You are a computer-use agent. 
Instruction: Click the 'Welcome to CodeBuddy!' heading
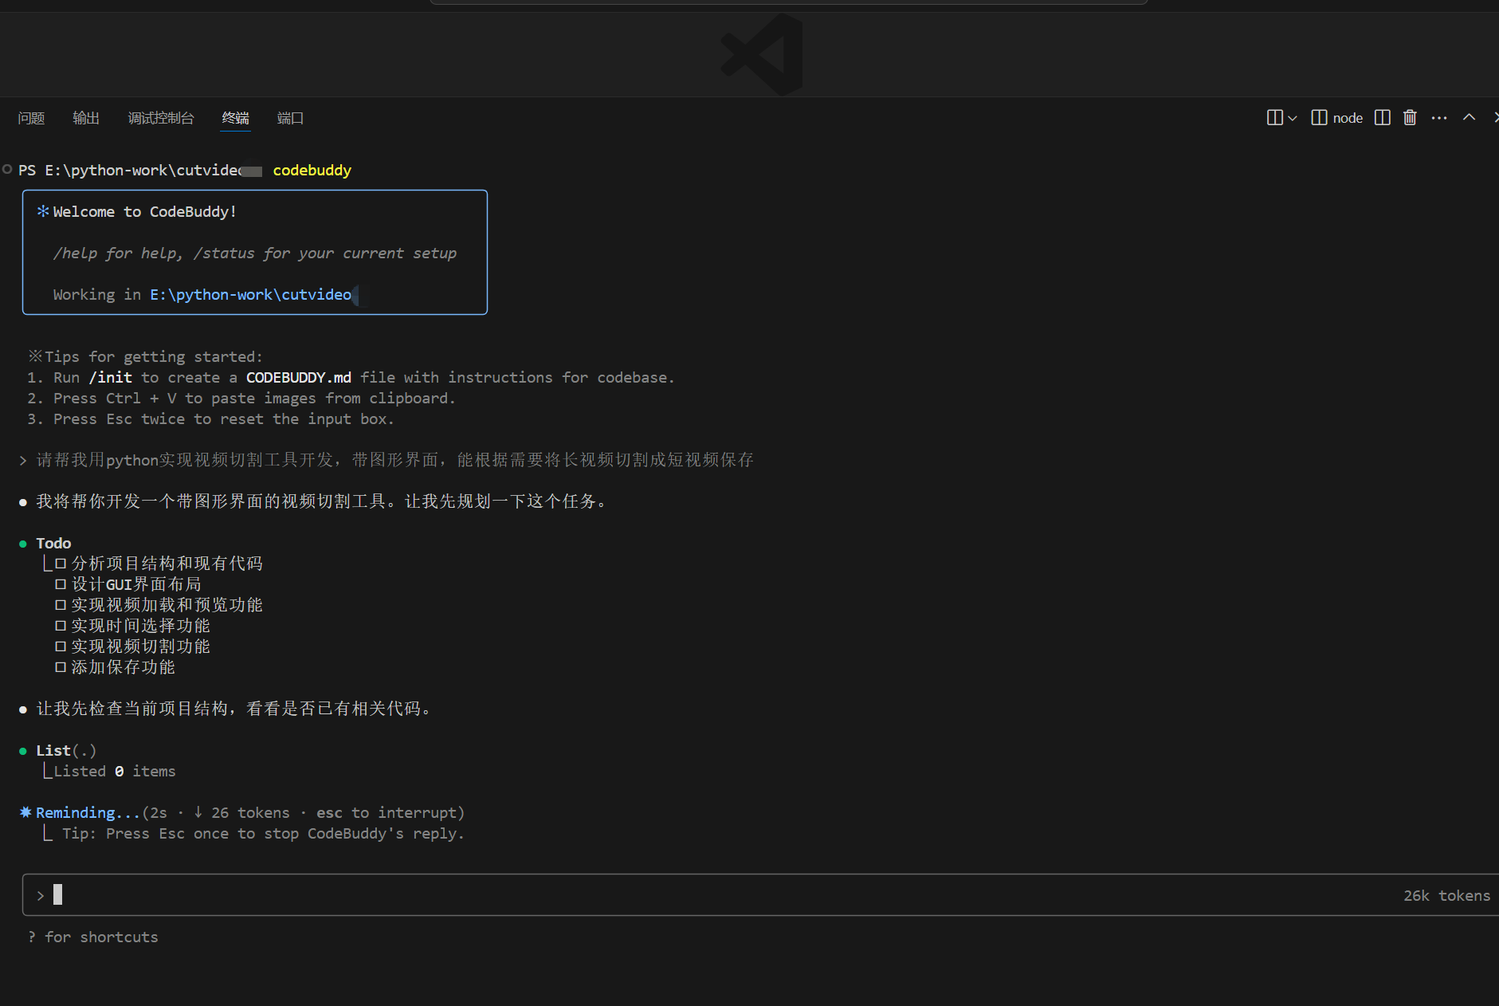(145, 211)
